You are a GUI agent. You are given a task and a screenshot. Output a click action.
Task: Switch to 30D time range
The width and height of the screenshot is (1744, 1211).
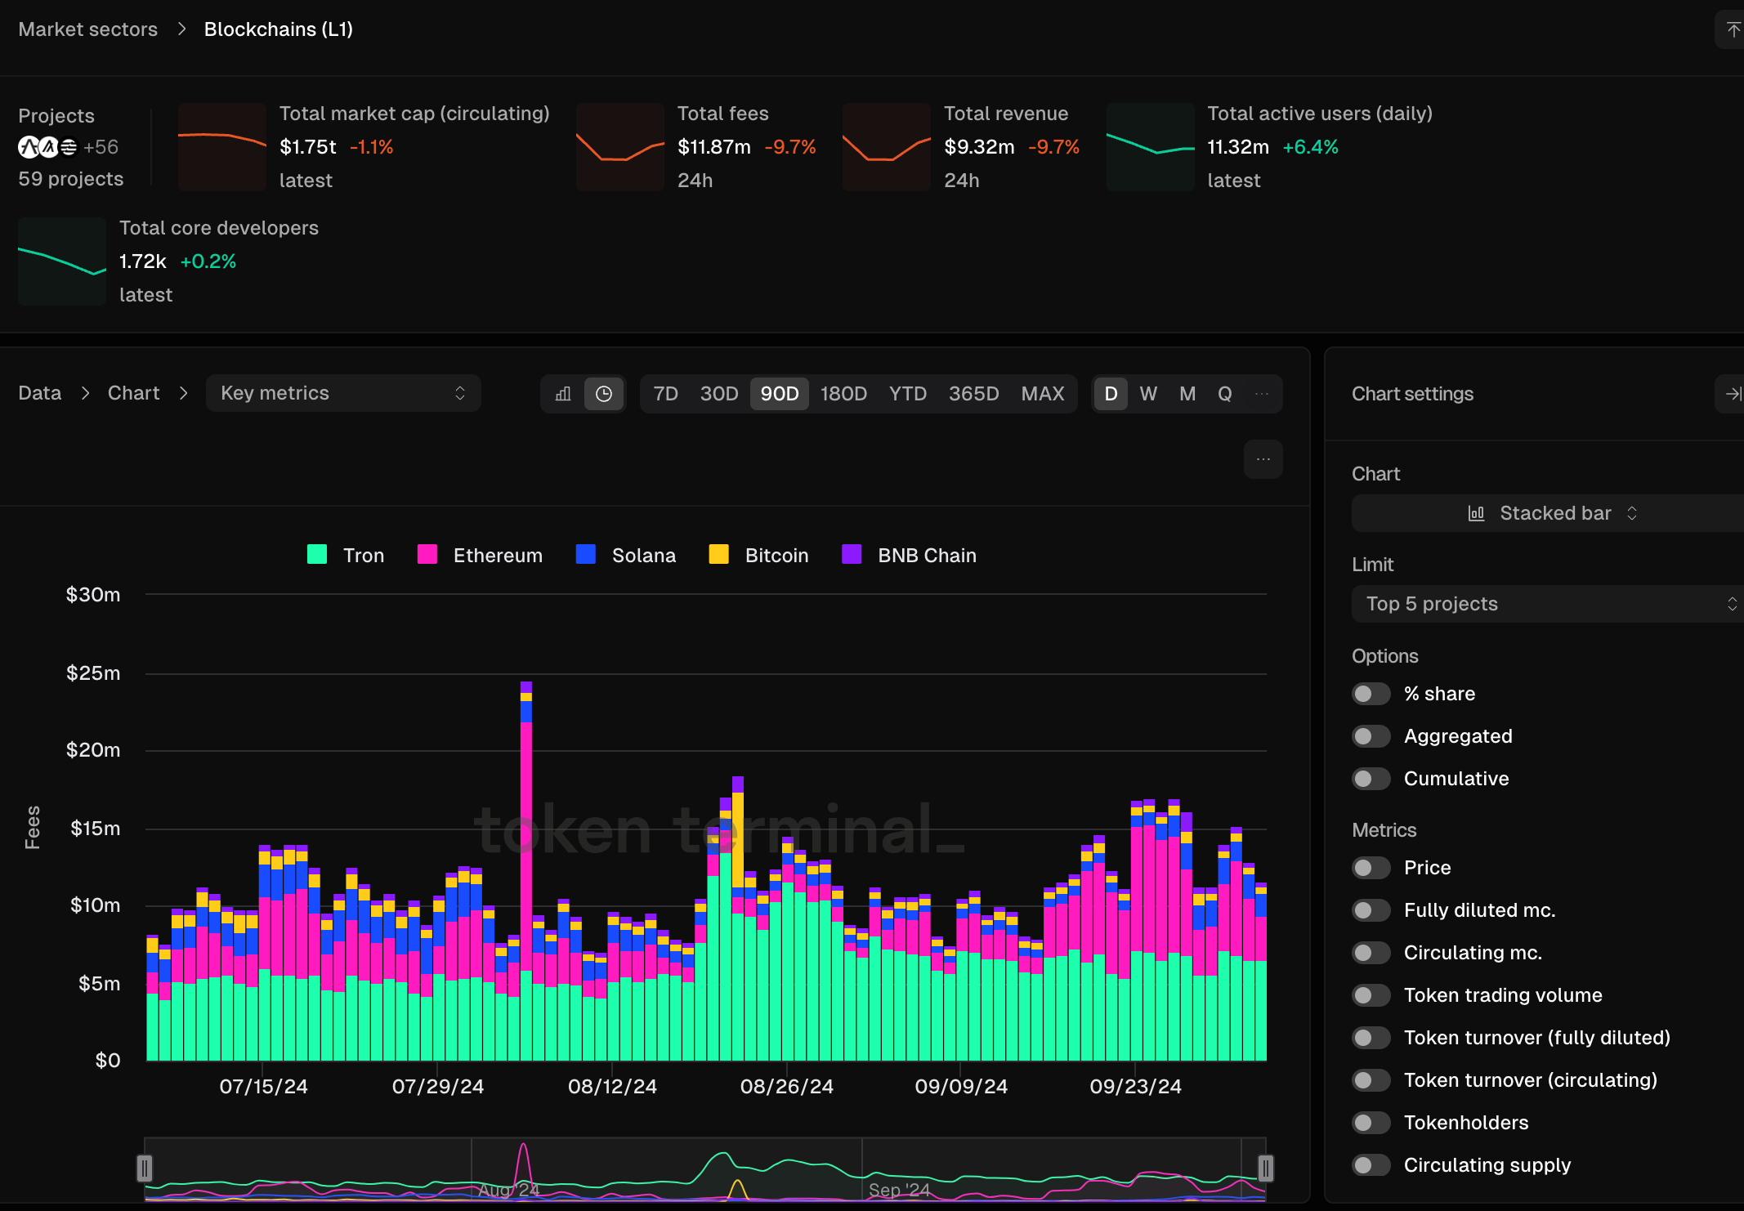(x=718, y=394)
